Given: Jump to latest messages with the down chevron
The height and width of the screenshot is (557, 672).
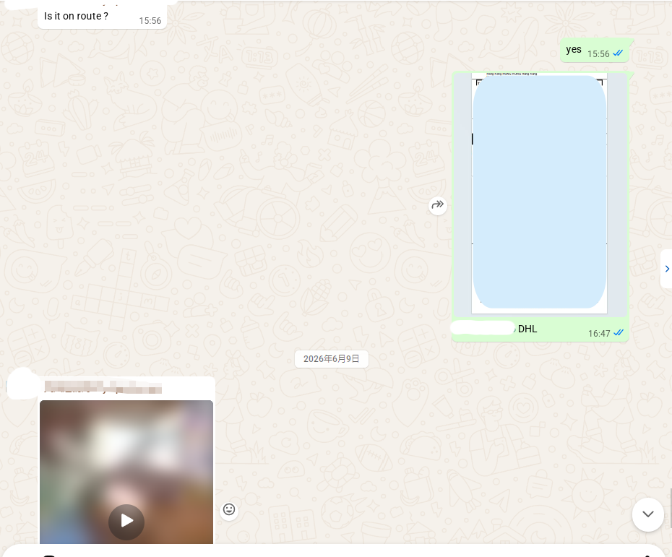Looking at the screenshot, I should (x=647, y=514).
